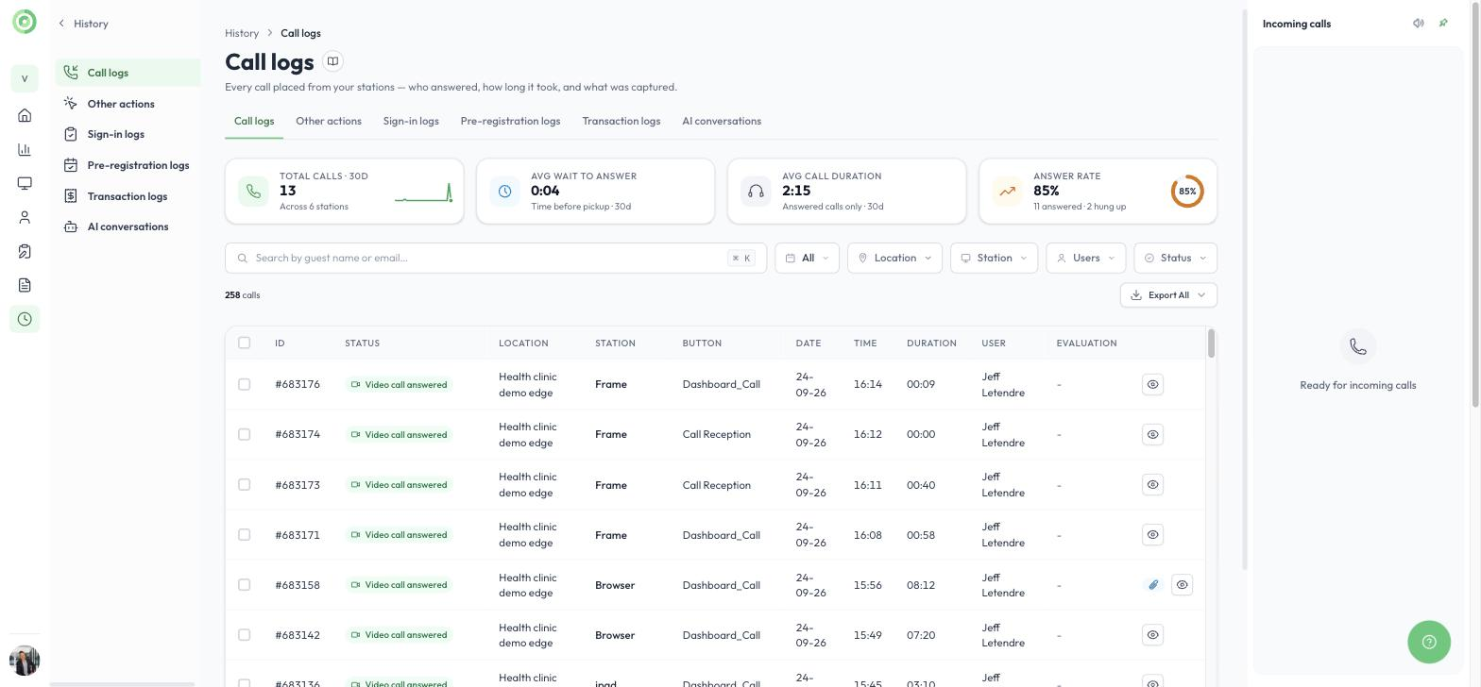Open the history clock icon in rail
1481x687 pixels.
click(x=25, y=319)
